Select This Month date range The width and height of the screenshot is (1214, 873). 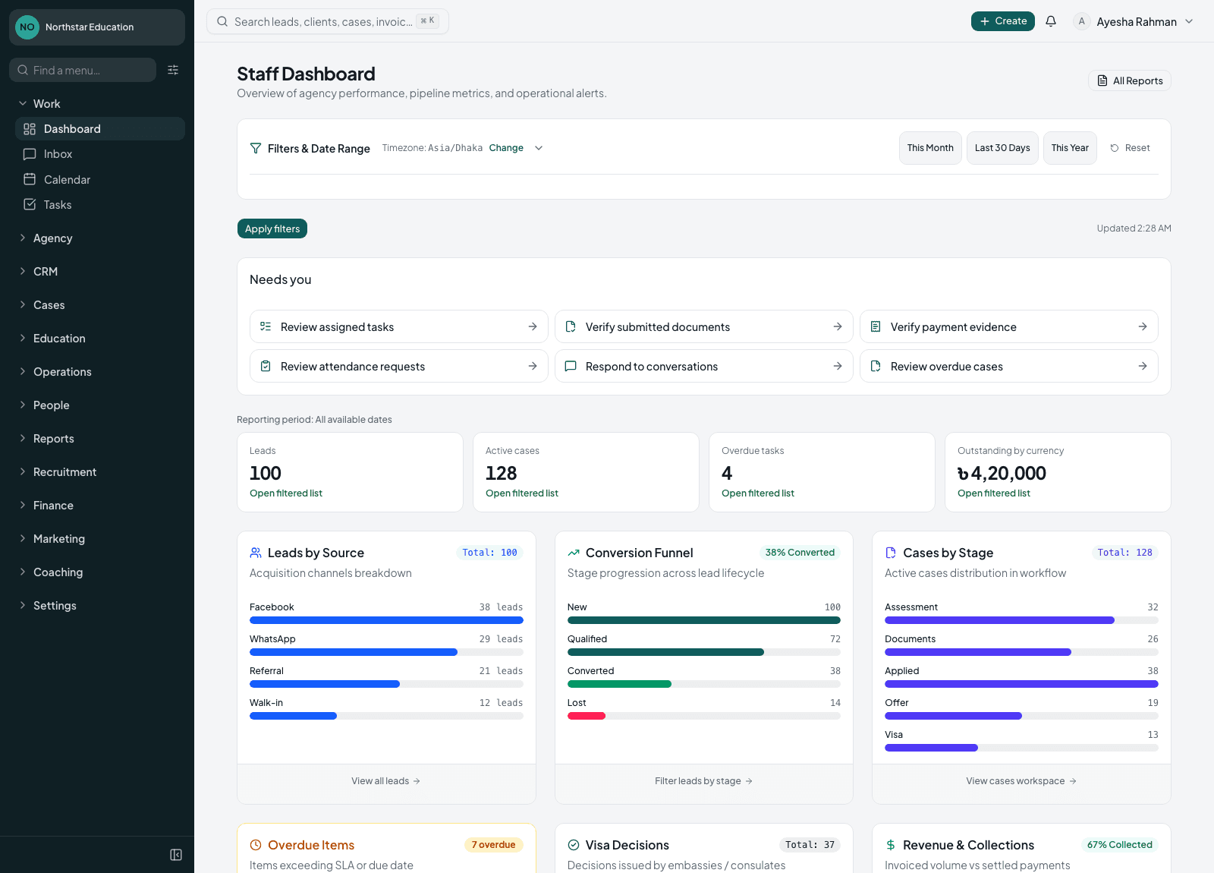coord(930,148)
